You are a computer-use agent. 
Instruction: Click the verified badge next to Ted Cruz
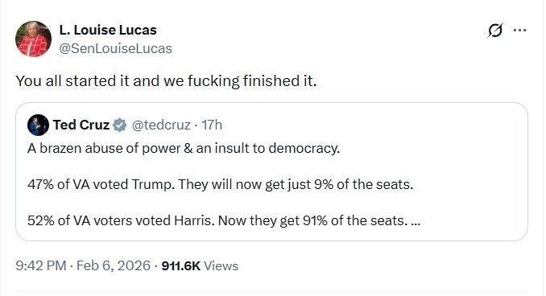pyautogui.click(x=119, y=125)
